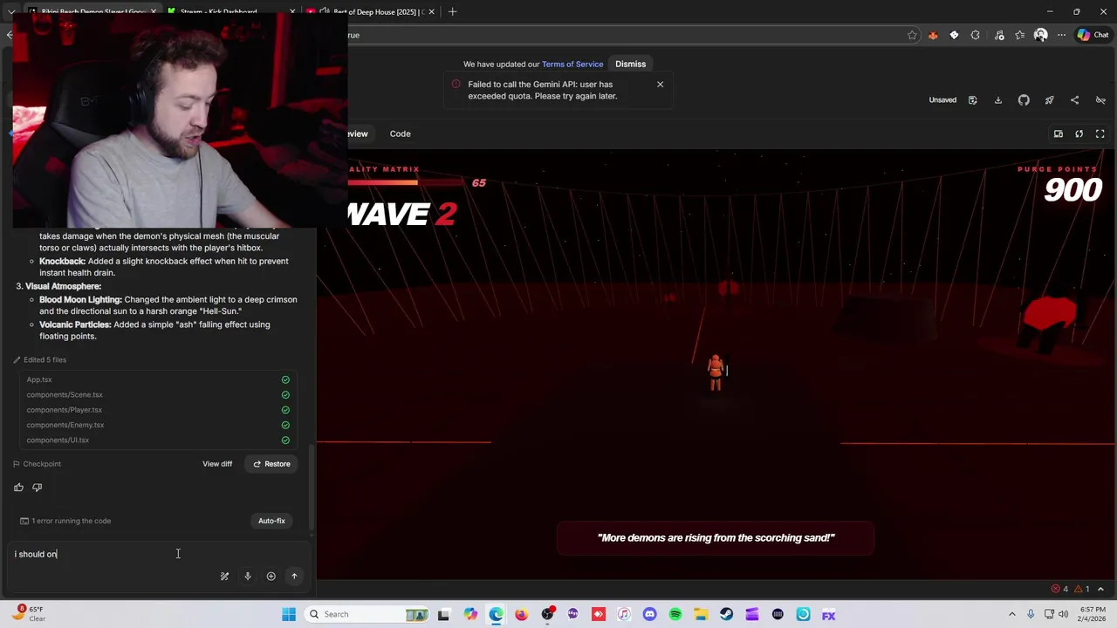Image resolution: width=1117 pixels, height=628 pixels.
Task: Click the Unsaved status label
Action: pos(942,100)
